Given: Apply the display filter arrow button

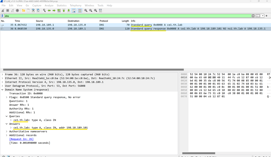Looking at the screenshot, I should click(258, 16).
